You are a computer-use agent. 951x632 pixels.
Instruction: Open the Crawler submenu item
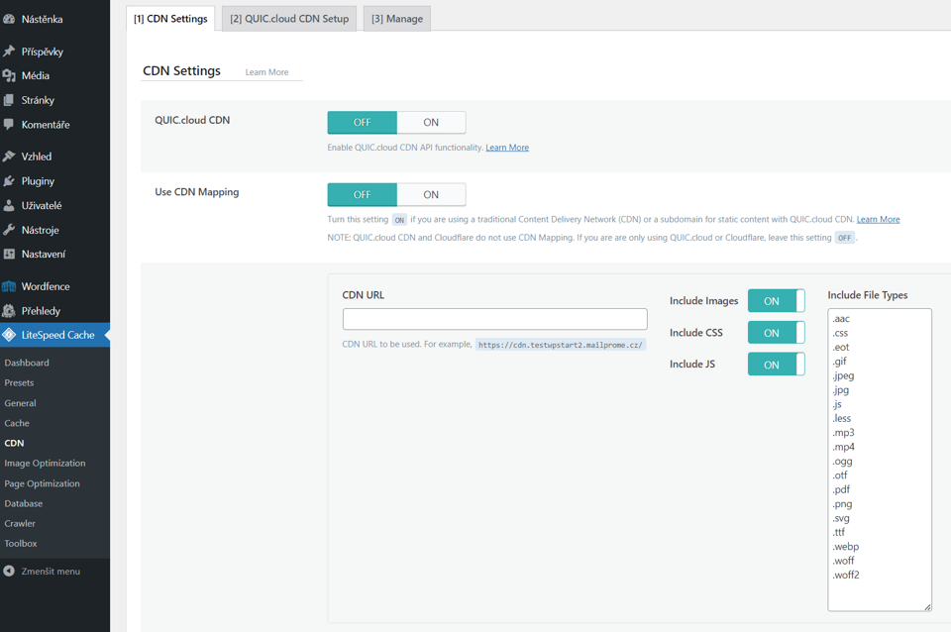point(20,523)
